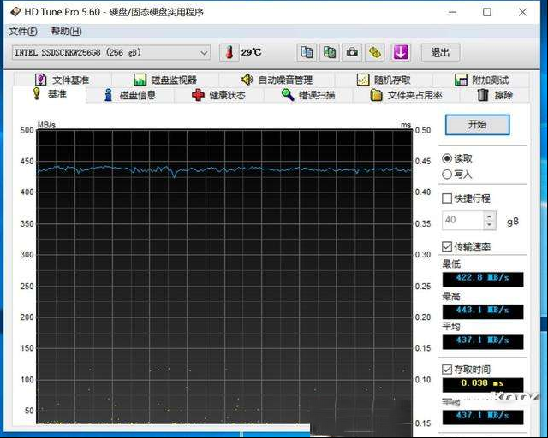Click the temperature thermometer icon
Viewport: 548px width, 438px height.
coord(229,53)
